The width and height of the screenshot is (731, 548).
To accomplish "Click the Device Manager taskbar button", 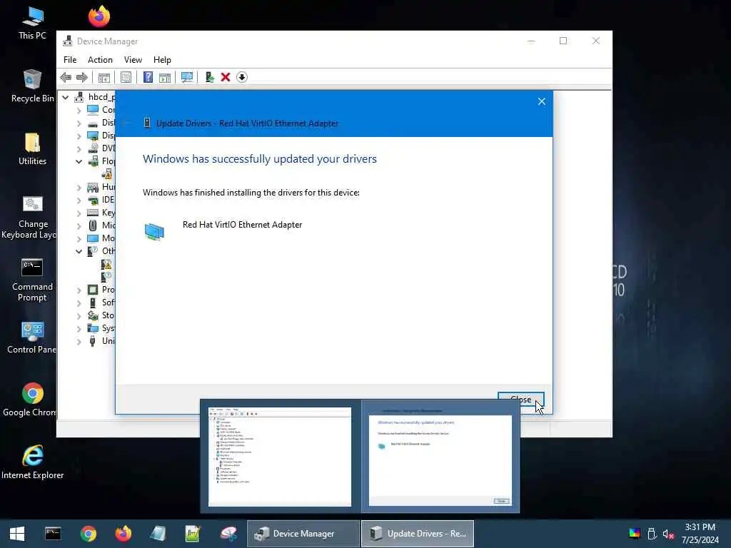I will click(x=303, y=534).
